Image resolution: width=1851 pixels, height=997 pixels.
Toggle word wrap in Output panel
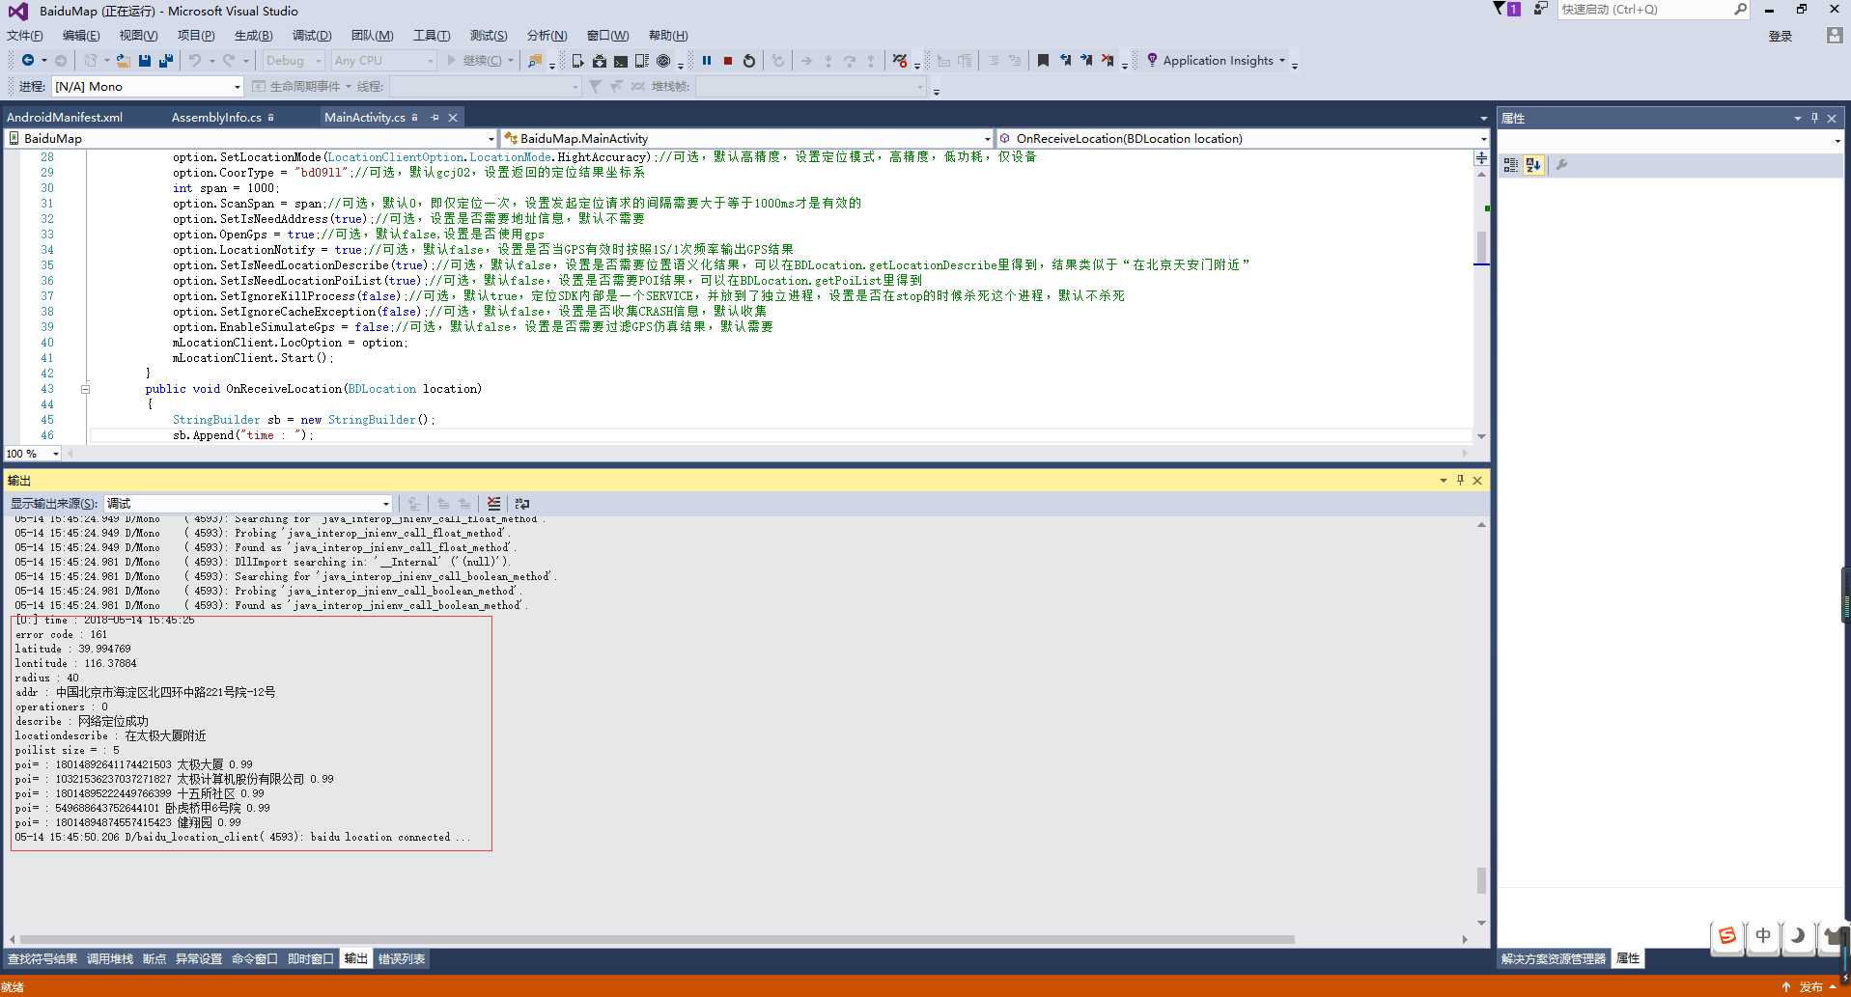click(522, 504)
